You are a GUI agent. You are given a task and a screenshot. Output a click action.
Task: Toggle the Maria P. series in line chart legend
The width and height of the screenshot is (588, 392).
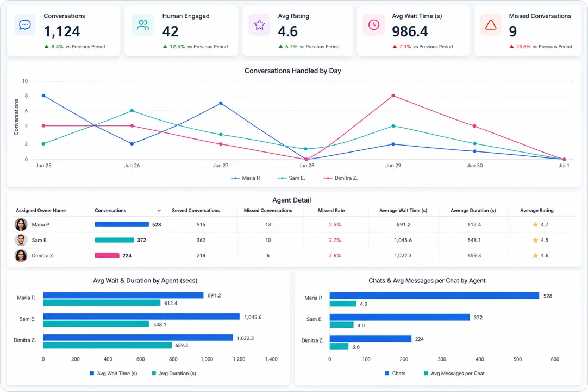(246, 178)
